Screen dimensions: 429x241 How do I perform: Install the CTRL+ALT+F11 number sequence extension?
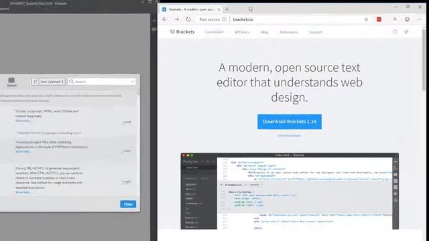click(x=127, y=181)
